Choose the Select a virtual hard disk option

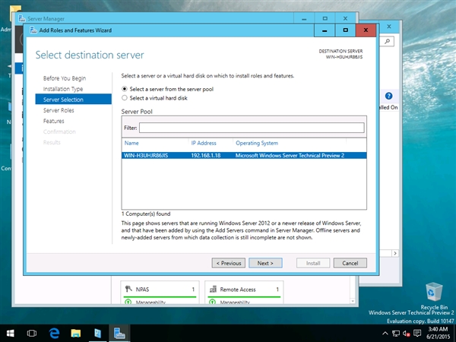[x=125, y=98]
